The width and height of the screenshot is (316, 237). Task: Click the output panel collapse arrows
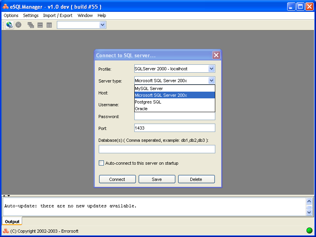pos(6,196)
